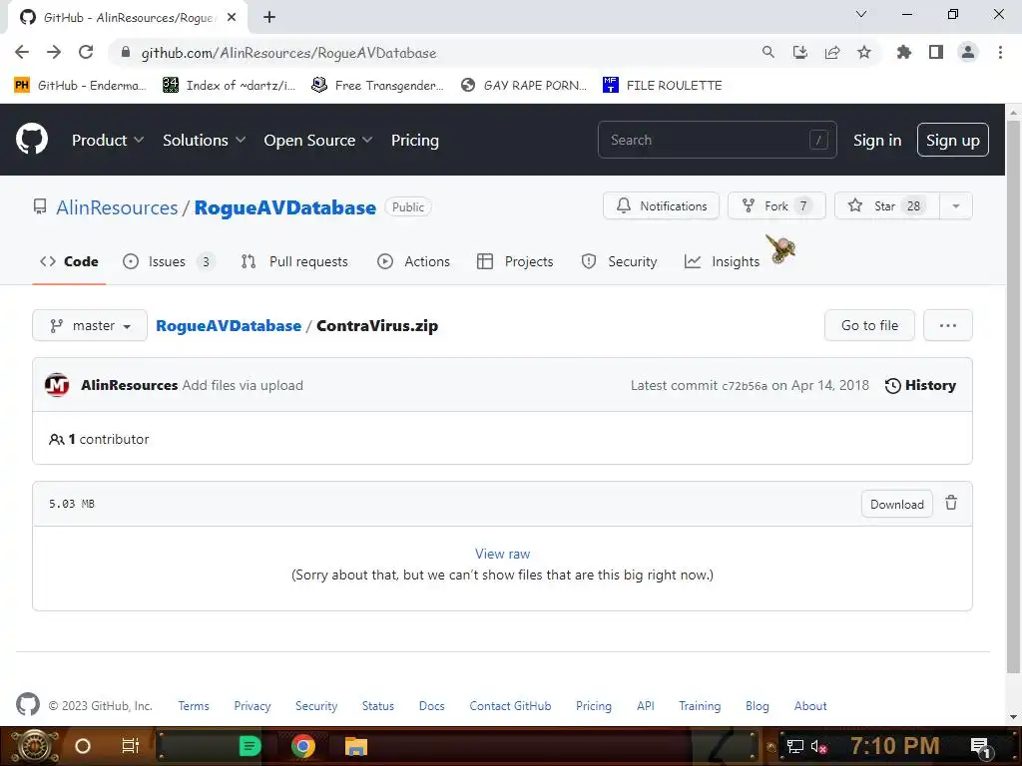
Task: Click the RogueAVDatabase breadcrumb link
Action: 229,326
